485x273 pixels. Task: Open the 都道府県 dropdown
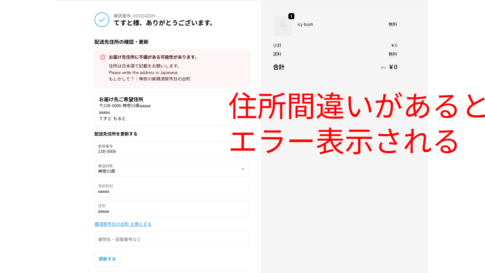tap(172, 169)
